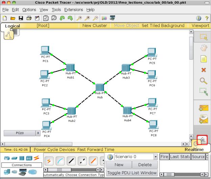Click the Copy toolbar icon
The image size is (211, 179).
pos(46,18)
